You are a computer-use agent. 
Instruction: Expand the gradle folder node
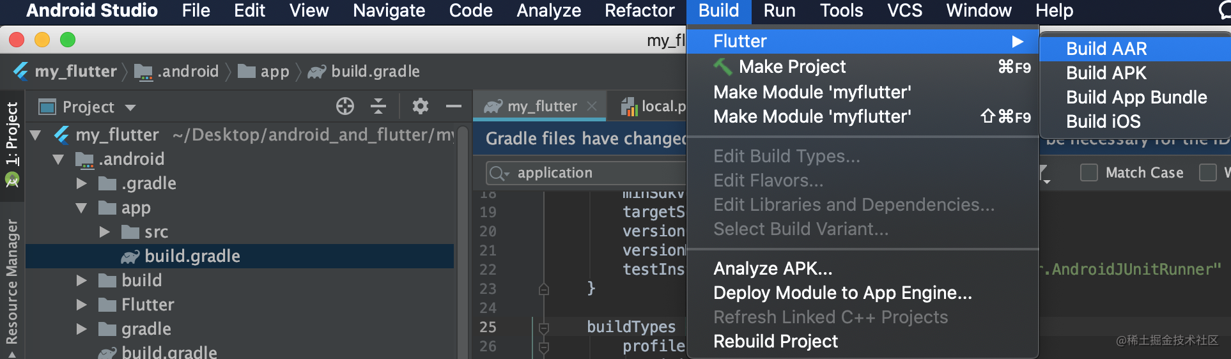(81, 329)
